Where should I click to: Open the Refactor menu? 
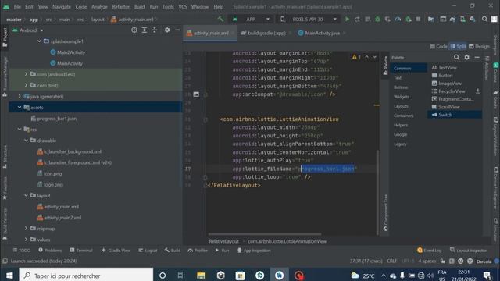(121, 7)
